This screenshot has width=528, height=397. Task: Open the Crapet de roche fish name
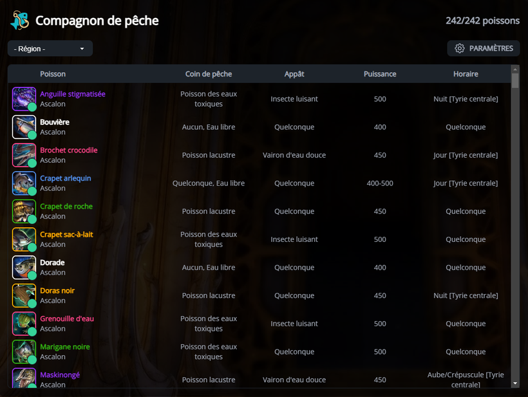66,207
